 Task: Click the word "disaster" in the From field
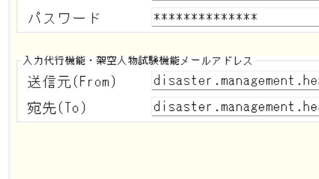pos(182,81)
